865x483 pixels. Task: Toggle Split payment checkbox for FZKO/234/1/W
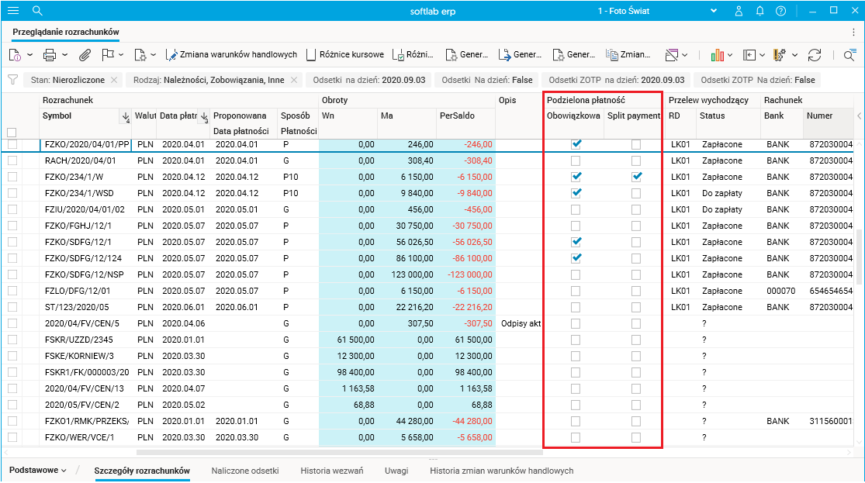[636, 177]
